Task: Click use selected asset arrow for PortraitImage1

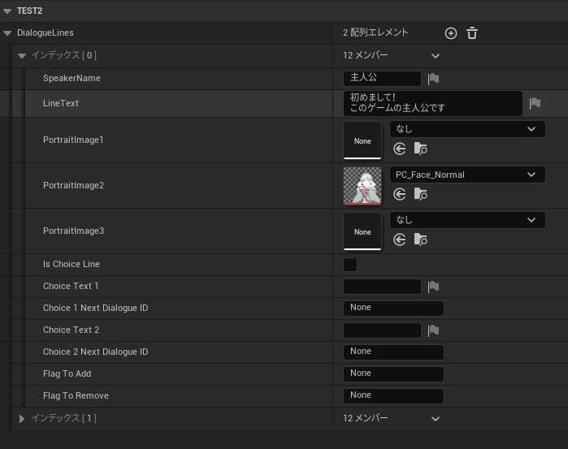Action: [x=399, y=149]
